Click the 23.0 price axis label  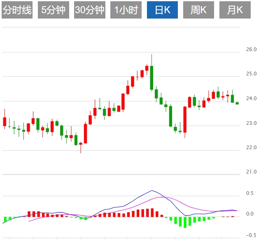(252, 123)
